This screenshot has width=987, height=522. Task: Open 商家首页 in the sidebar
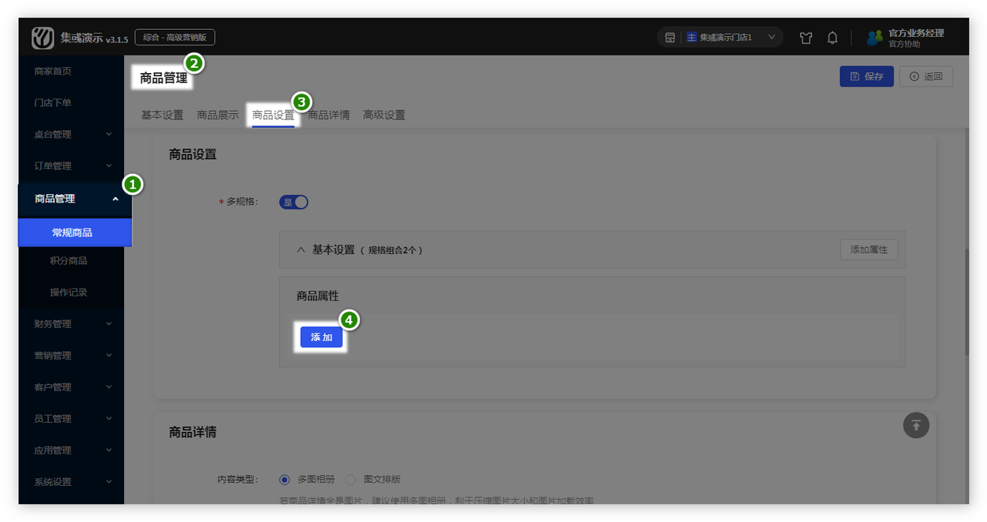pyautogui.click(x=71, y=71)
